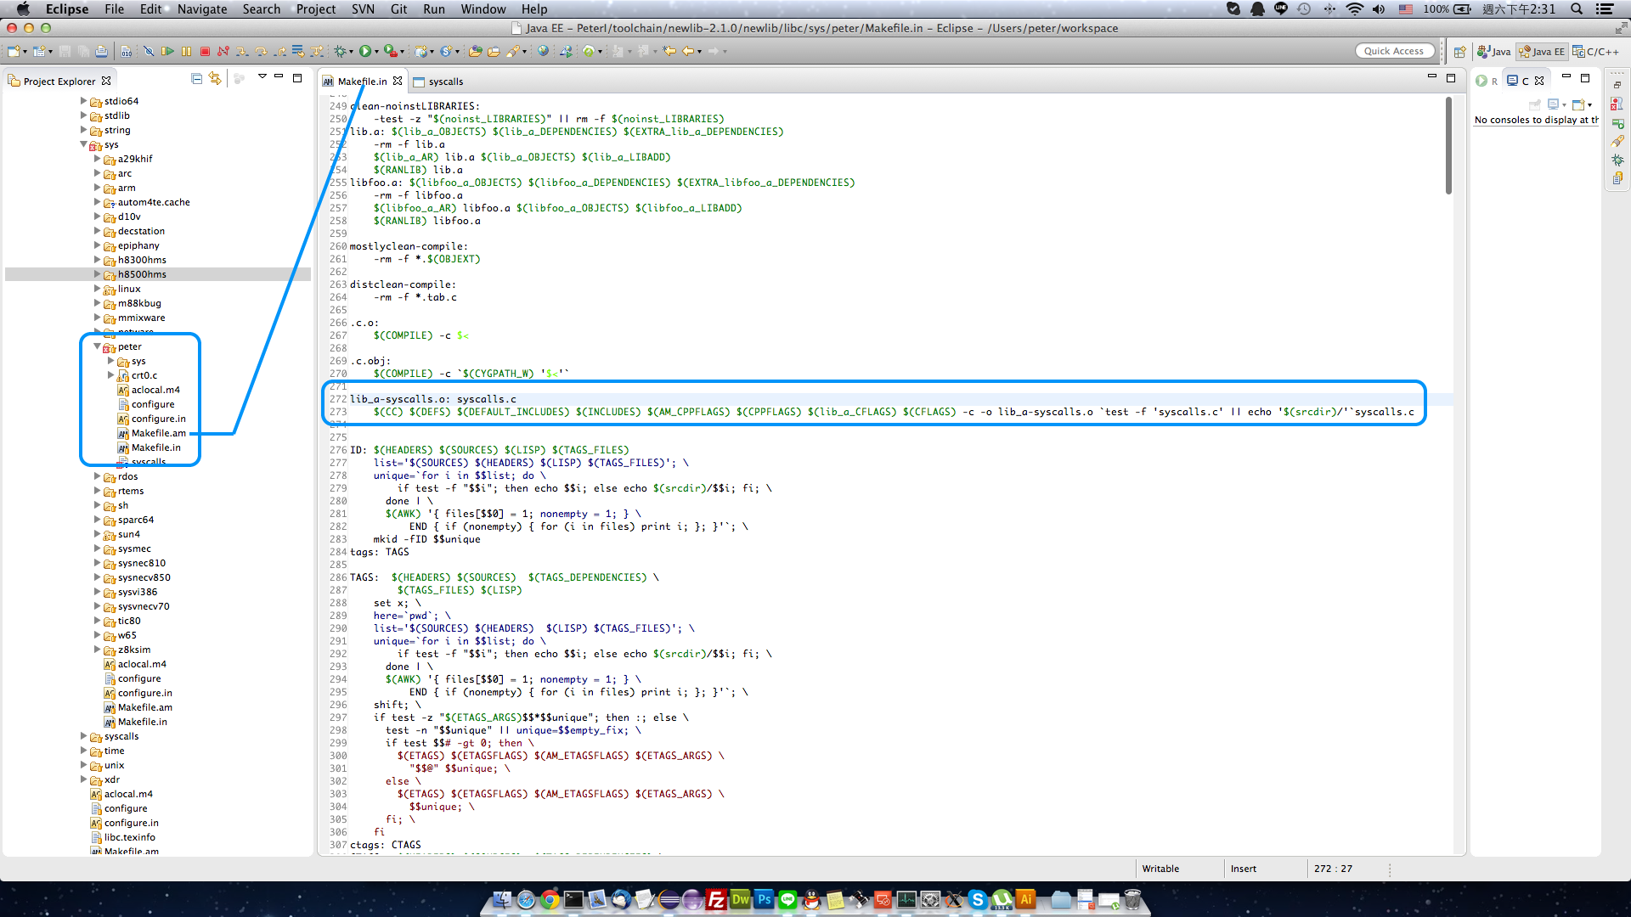Click the Step Return icon
The image size is (1631, 917).
pos(279,52)
